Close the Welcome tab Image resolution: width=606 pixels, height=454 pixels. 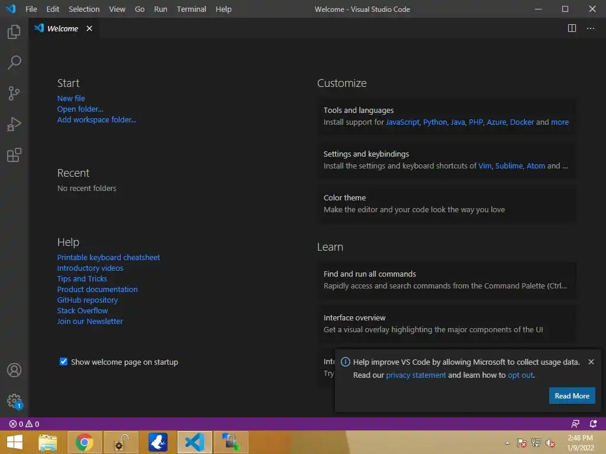coord(89,28)
